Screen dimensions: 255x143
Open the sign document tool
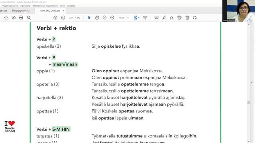click(x=172, y=17)
